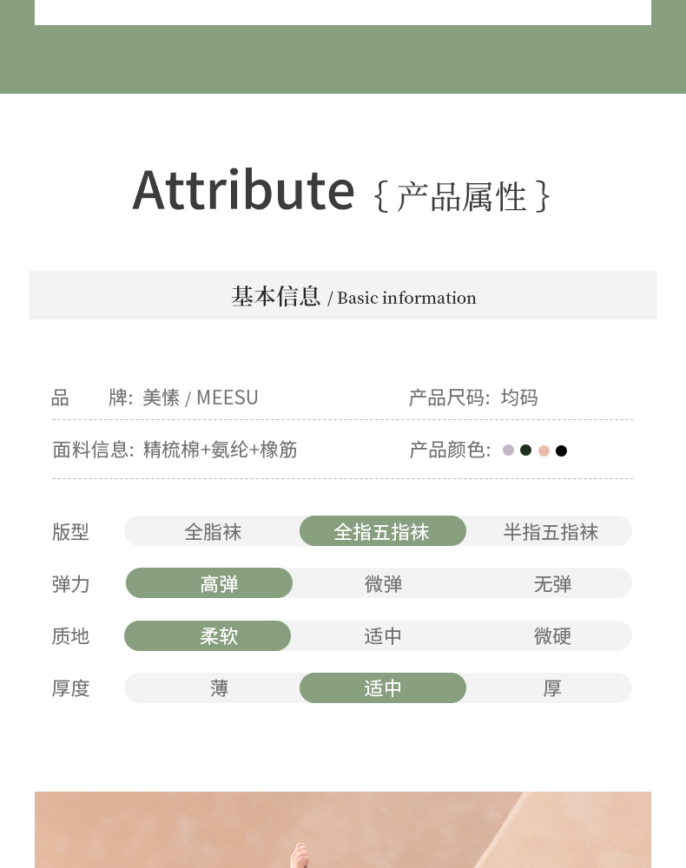Pick the 半指五指袜 style option

click(x=551, y=531)
